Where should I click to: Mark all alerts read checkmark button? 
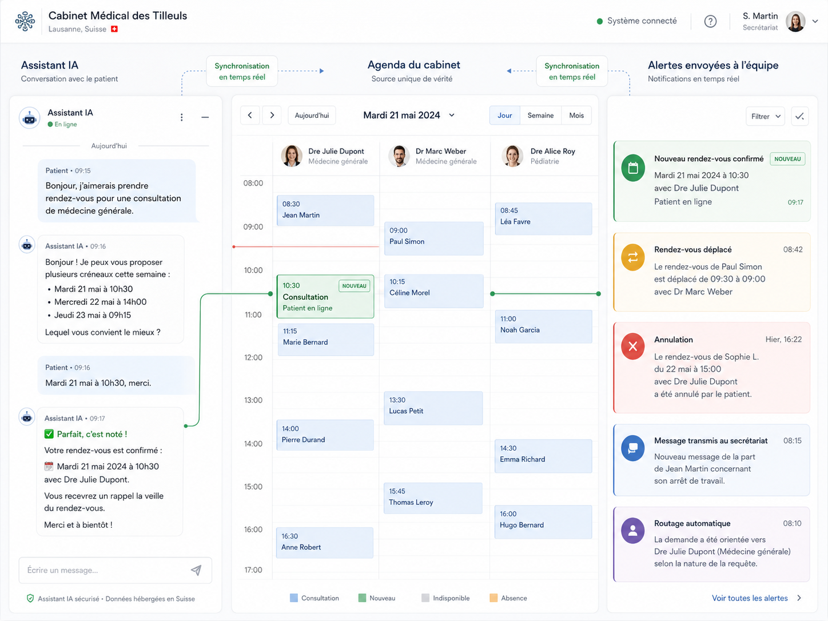[799, 116]
